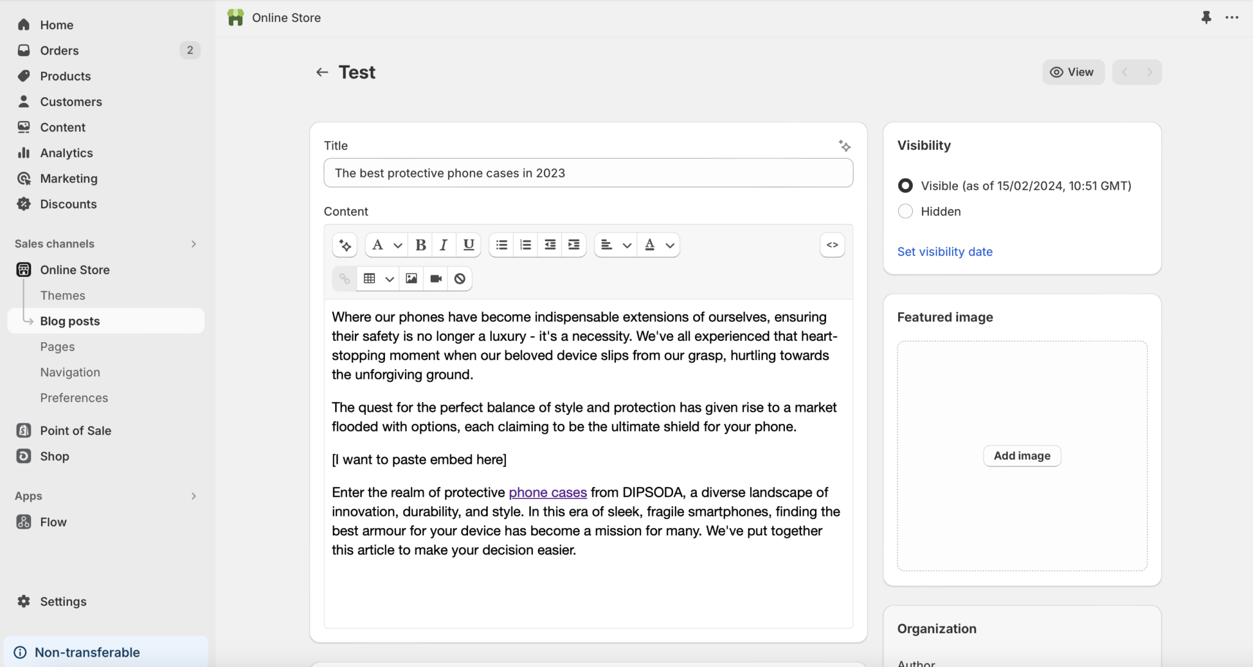Viewport: 1253px width, 667px height.
Task: Select Blog posts in sidebar
Action: click(105, 321)
